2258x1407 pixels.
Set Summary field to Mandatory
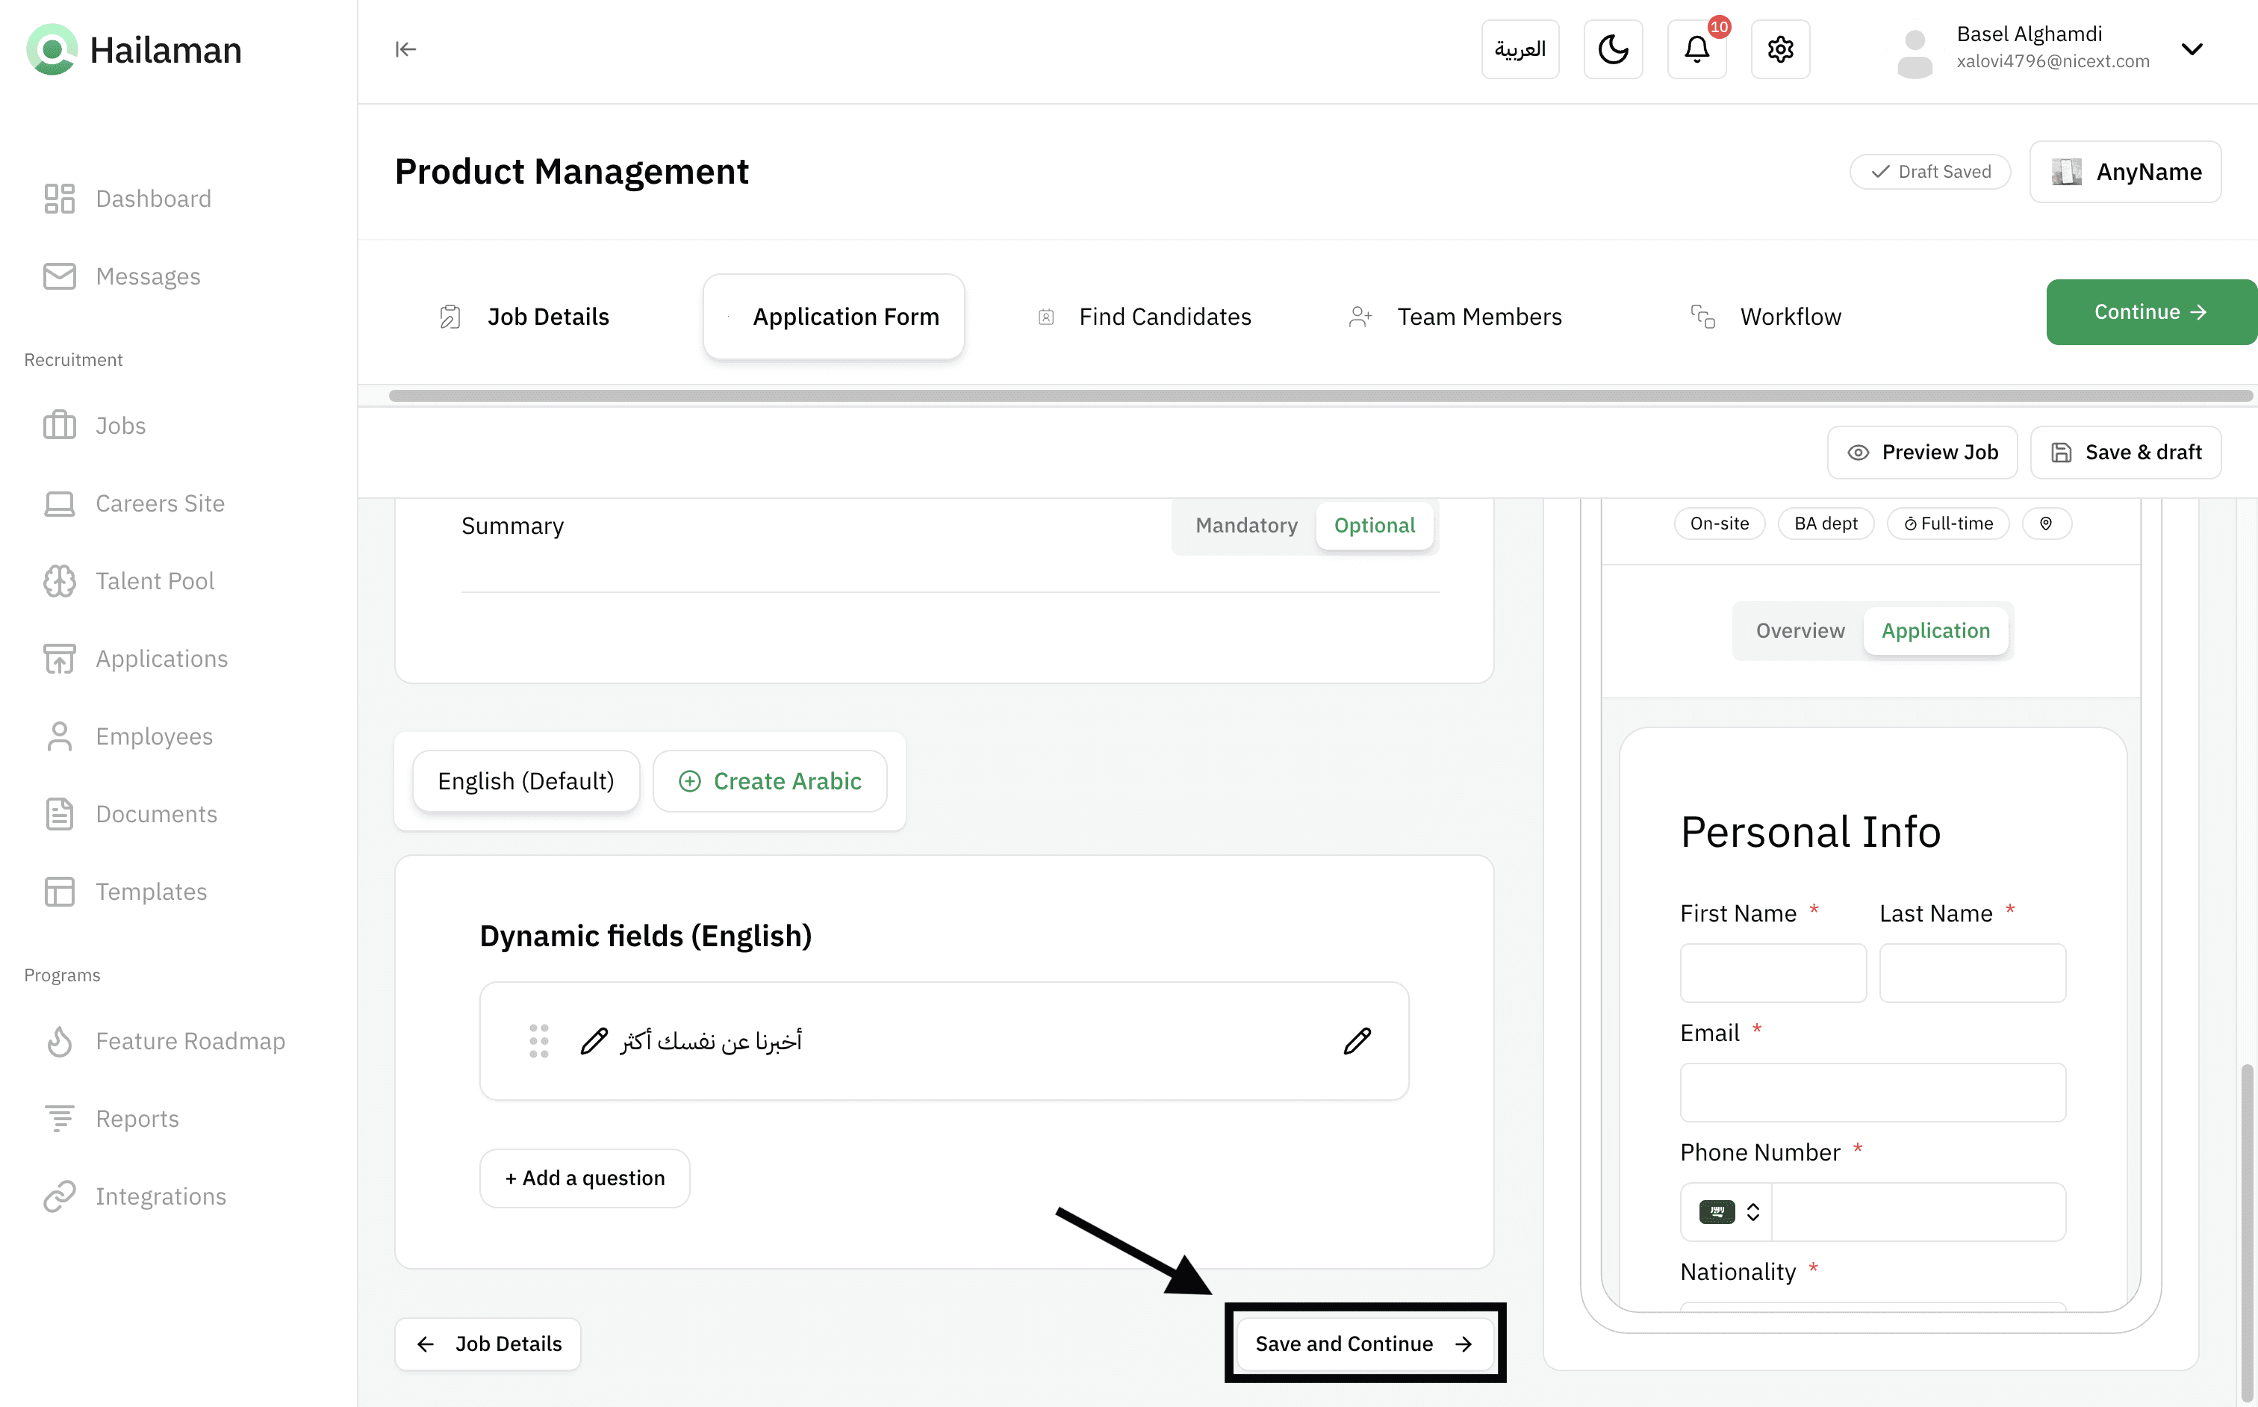(x=1245, y=526)
